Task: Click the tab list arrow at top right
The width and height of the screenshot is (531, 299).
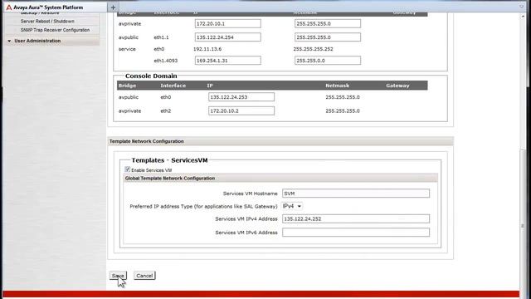Action: 522,7
